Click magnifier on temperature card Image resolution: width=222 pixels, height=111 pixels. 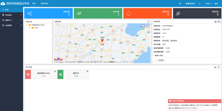pos(87,71)
